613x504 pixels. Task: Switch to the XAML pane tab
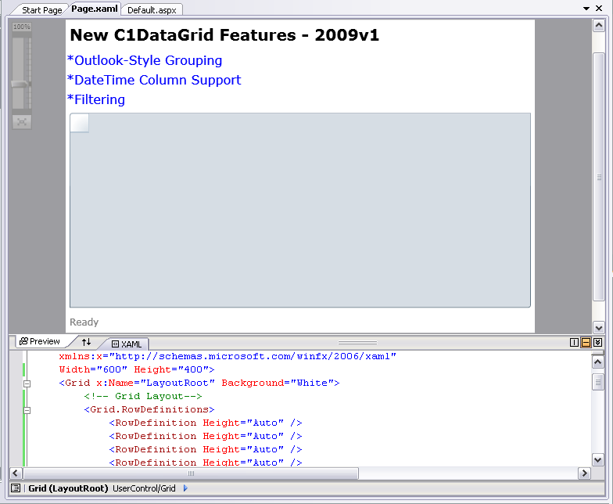[127, 344]
